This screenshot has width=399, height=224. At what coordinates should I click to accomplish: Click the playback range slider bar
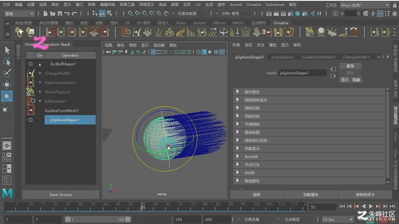coord(98,219)
